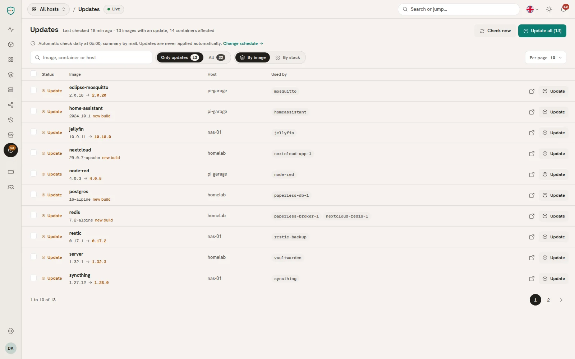Open external link for syncthing row
Viewport: 575px width, 359px height.
[x=532, y=279]
